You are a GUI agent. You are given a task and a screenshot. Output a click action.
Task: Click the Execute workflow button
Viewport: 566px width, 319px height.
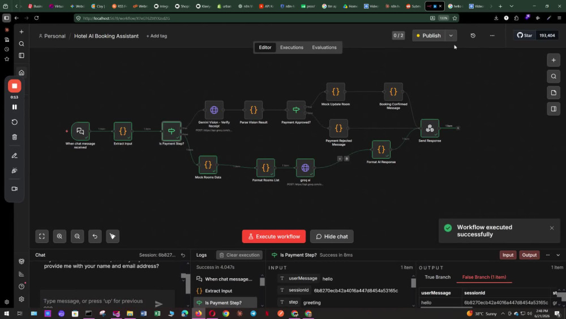(273, 236)
